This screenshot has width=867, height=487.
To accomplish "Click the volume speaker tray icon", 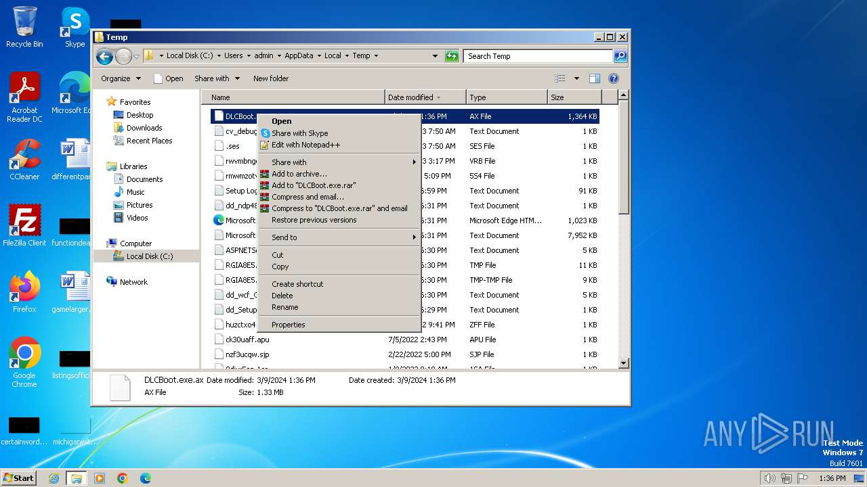I will point(769,478).
